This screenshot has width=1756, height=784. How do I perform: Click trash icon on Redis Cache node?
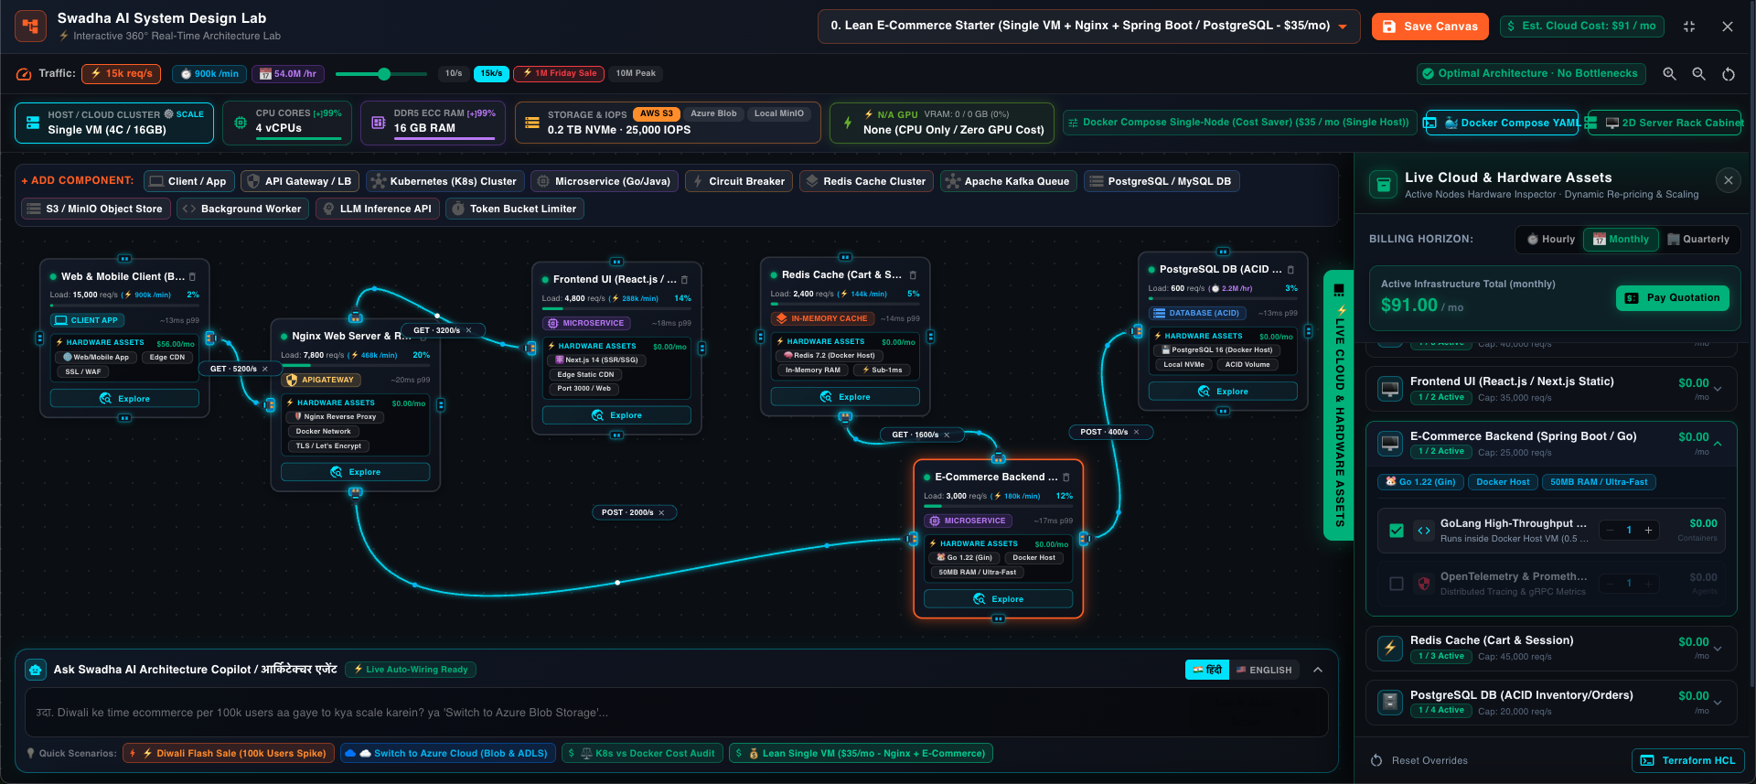coord(913,275)
